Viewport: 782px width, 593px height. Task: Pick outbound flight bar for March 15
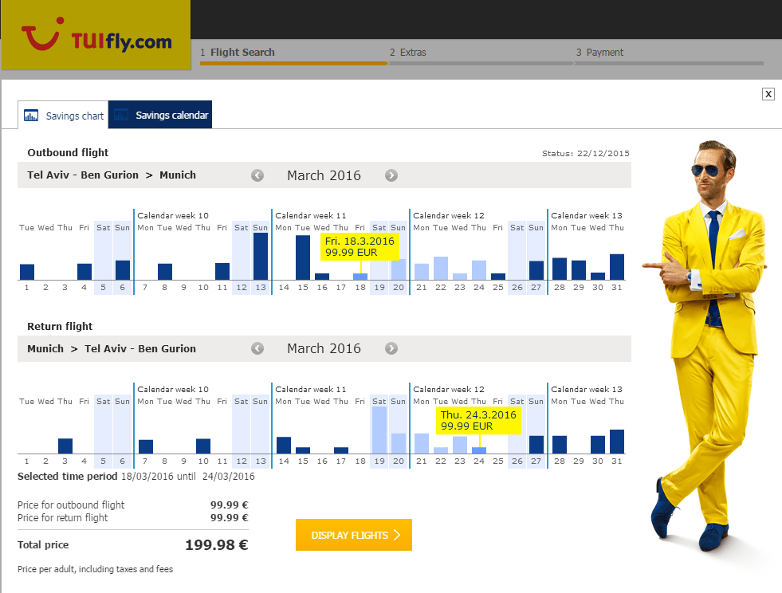pos(303,257)
